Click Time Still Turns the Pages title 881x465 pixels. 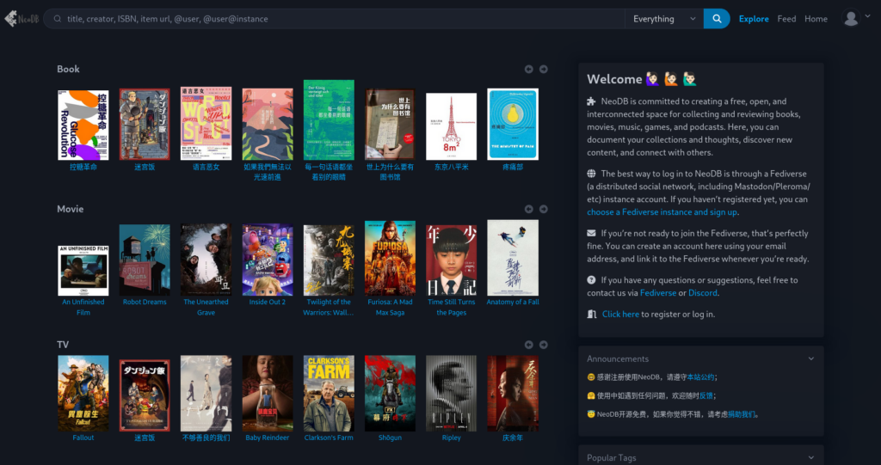coord(451,307)
